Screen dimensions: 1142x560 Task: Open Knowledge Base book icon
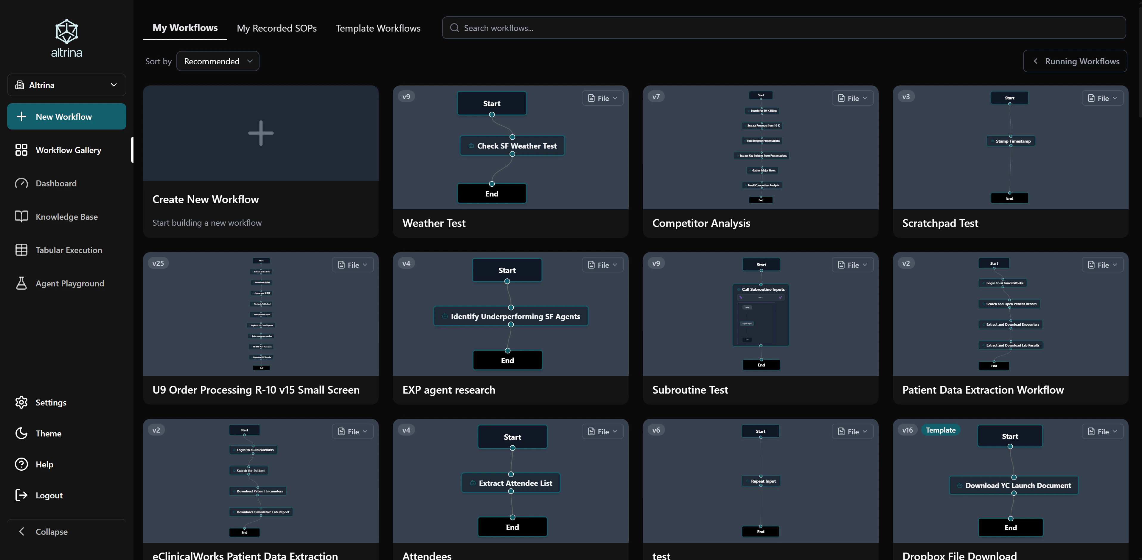tap(21, 217)
